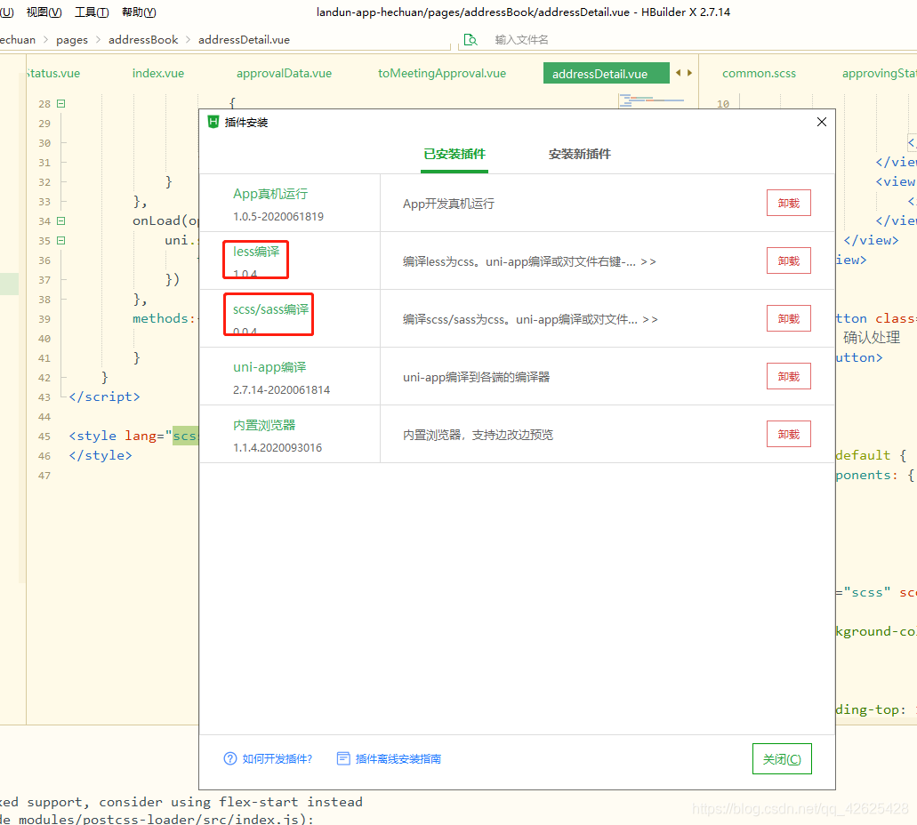Click version text 2.7.14-2020061814
Image resolution: width=917 pixels, height=825 pixels.
pyautogui.click(x=281, y=389)
